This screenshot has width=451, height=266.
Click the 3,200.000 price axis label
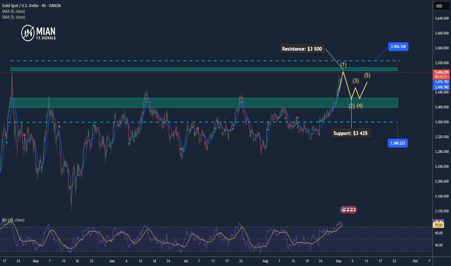(x=442, y=181)
